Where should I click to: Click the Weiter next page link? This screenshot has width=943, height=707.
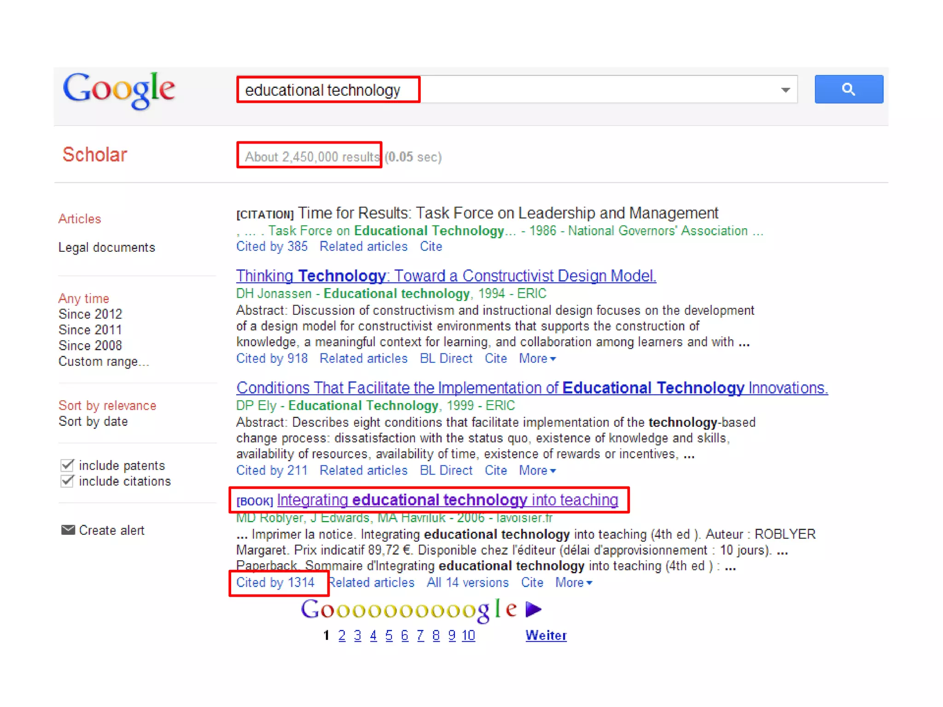[x=546, y=635]
